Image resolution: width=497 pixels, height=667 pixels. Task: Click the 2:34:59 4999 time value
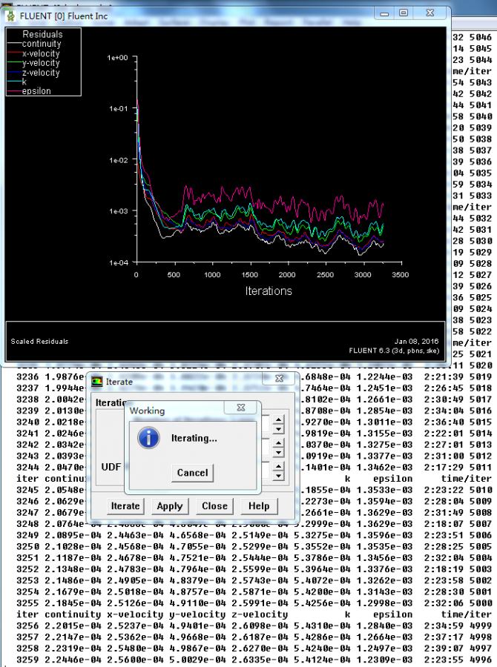pos(458,625)
